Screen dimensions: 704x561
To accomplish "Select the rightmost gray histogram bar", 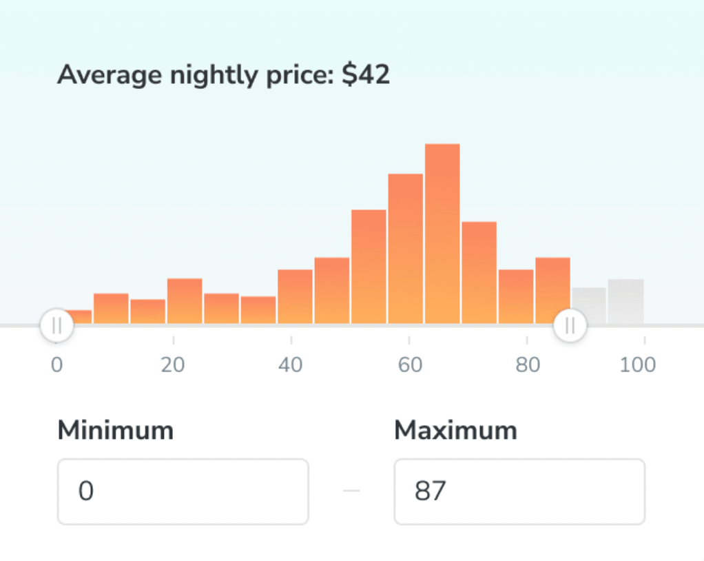I will coord(625,302).
